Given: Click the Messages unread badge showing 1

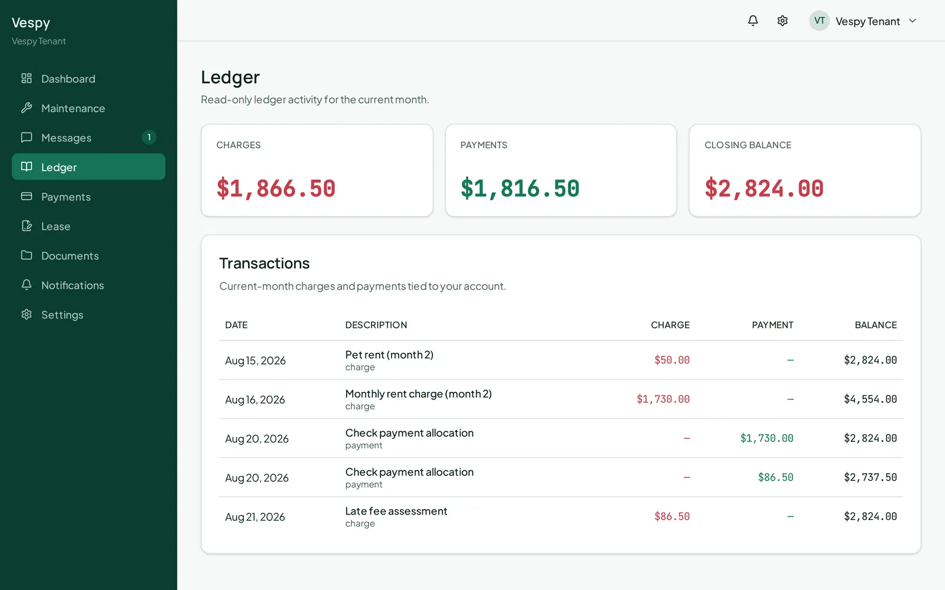Looking at the screenshot, I should [149, 137].
